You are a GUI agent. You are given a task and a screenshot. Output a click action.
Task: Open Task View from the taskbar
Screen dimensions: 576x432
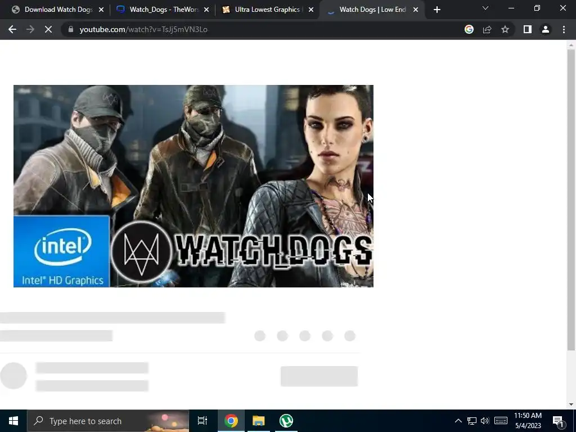click(202, 421)
